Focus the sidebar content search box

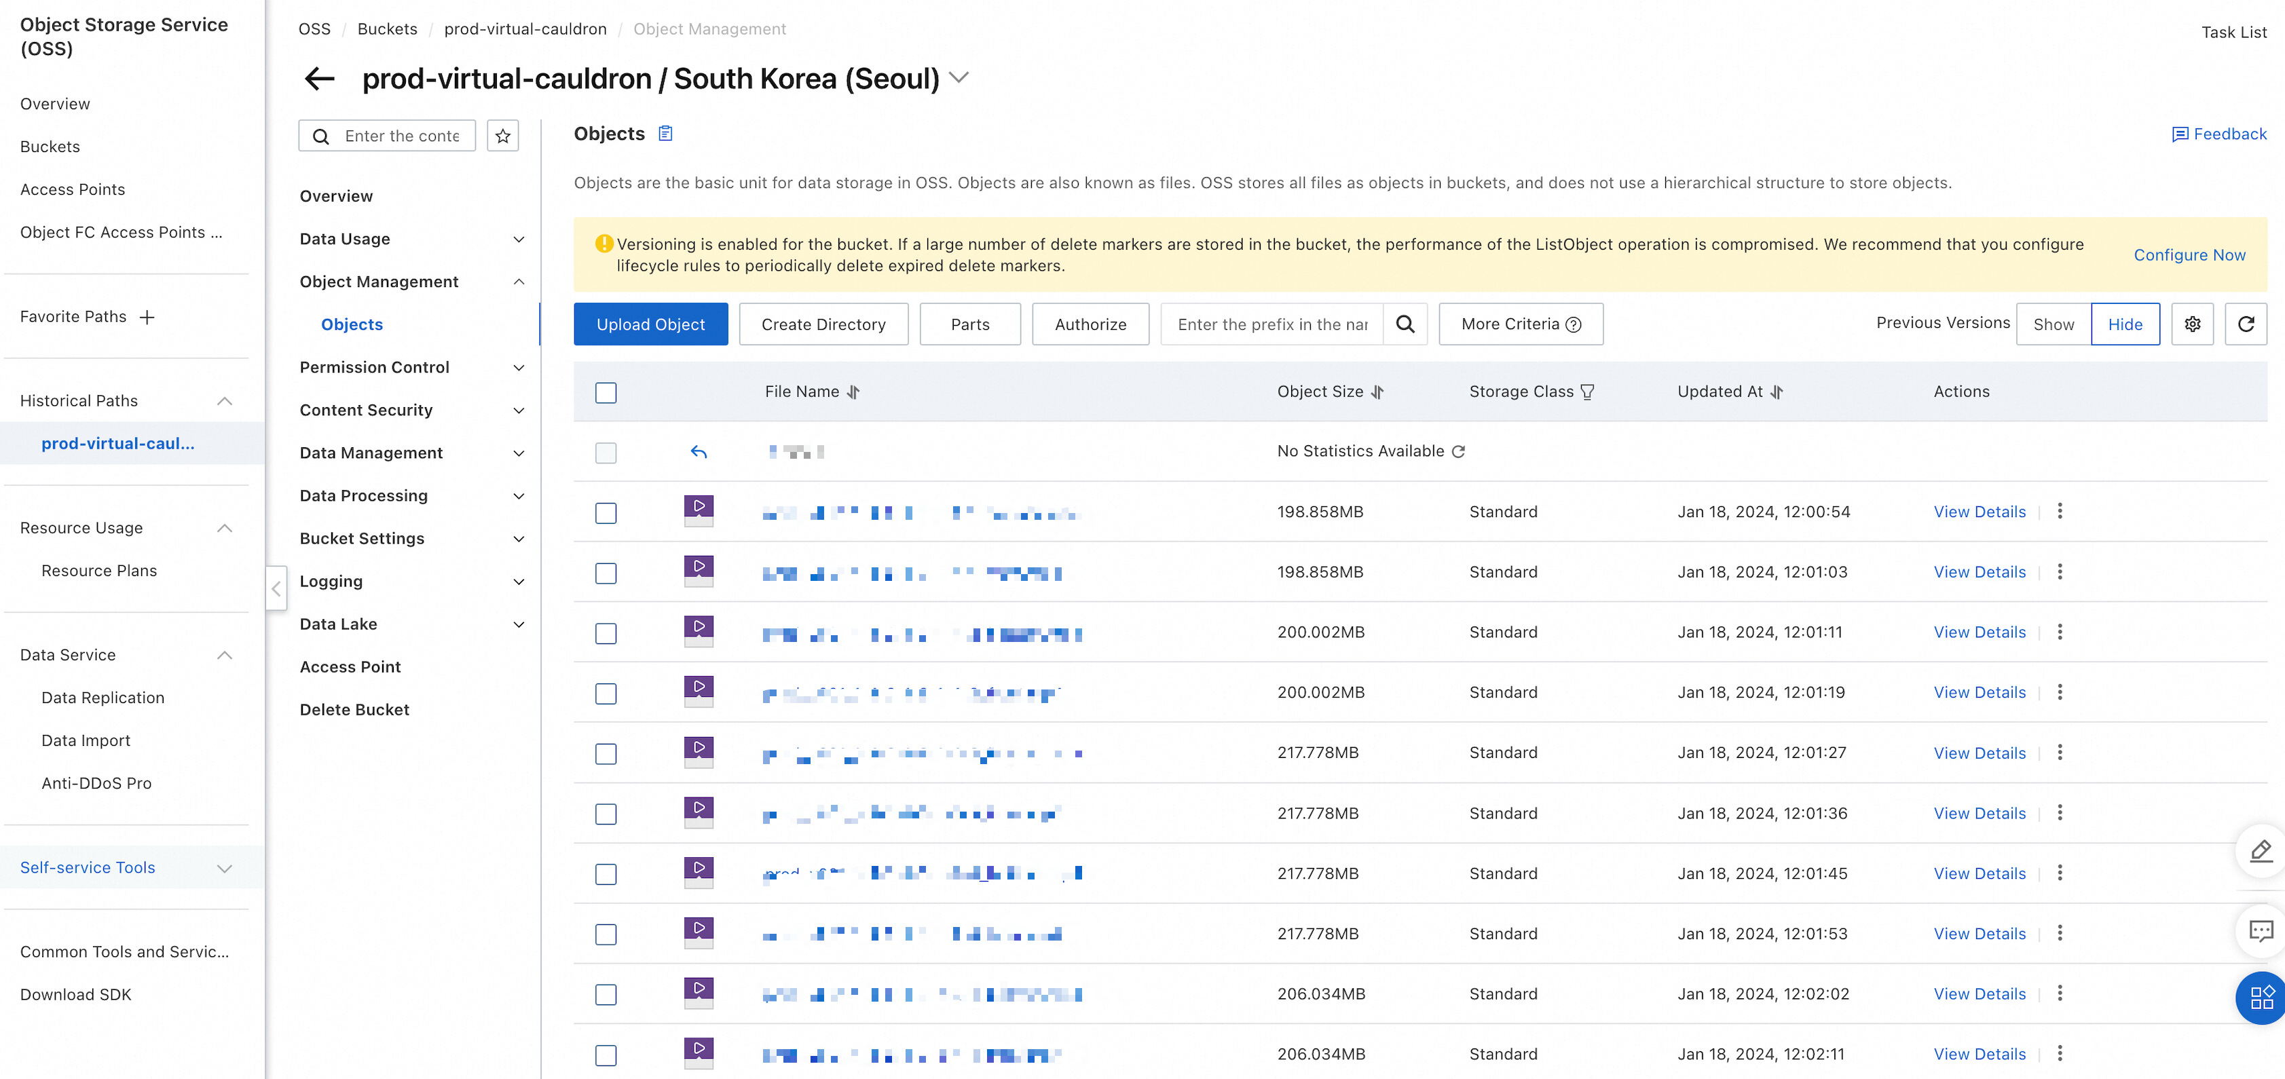[x=387, y=136]
